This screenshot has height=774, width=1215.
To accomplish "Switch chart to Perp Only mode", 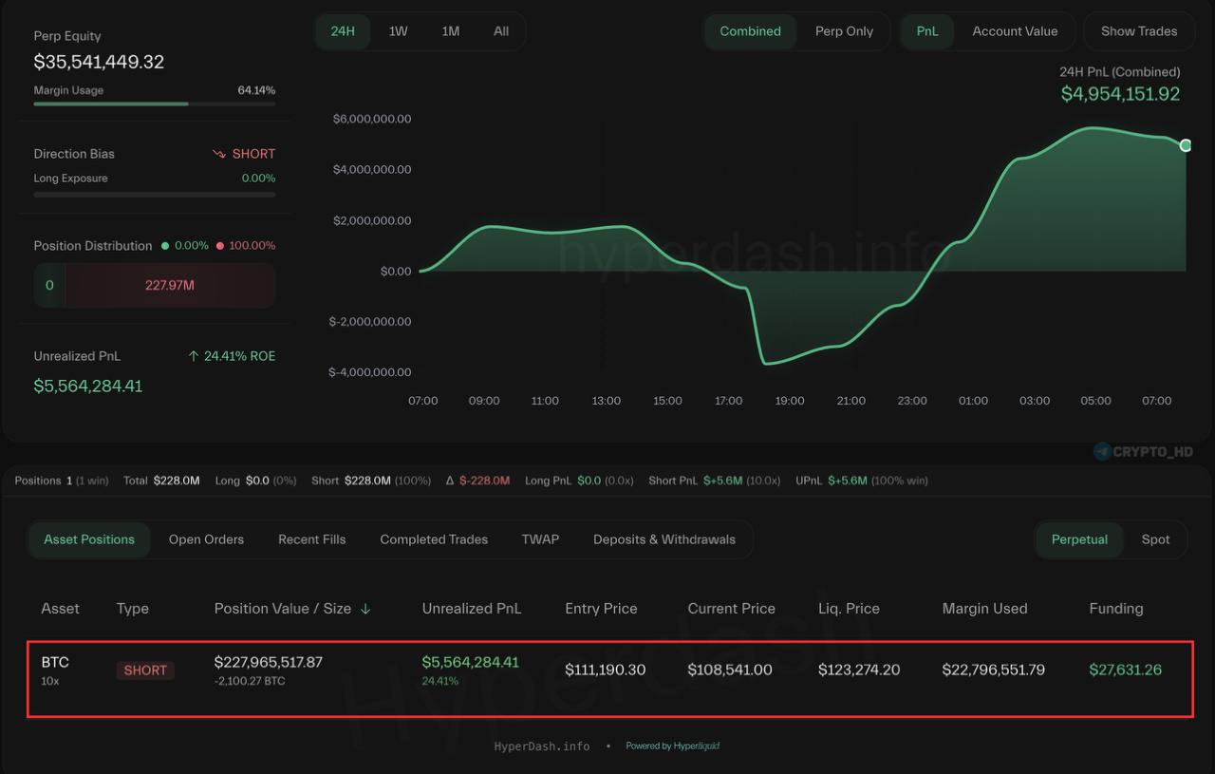I will (844, 31).
